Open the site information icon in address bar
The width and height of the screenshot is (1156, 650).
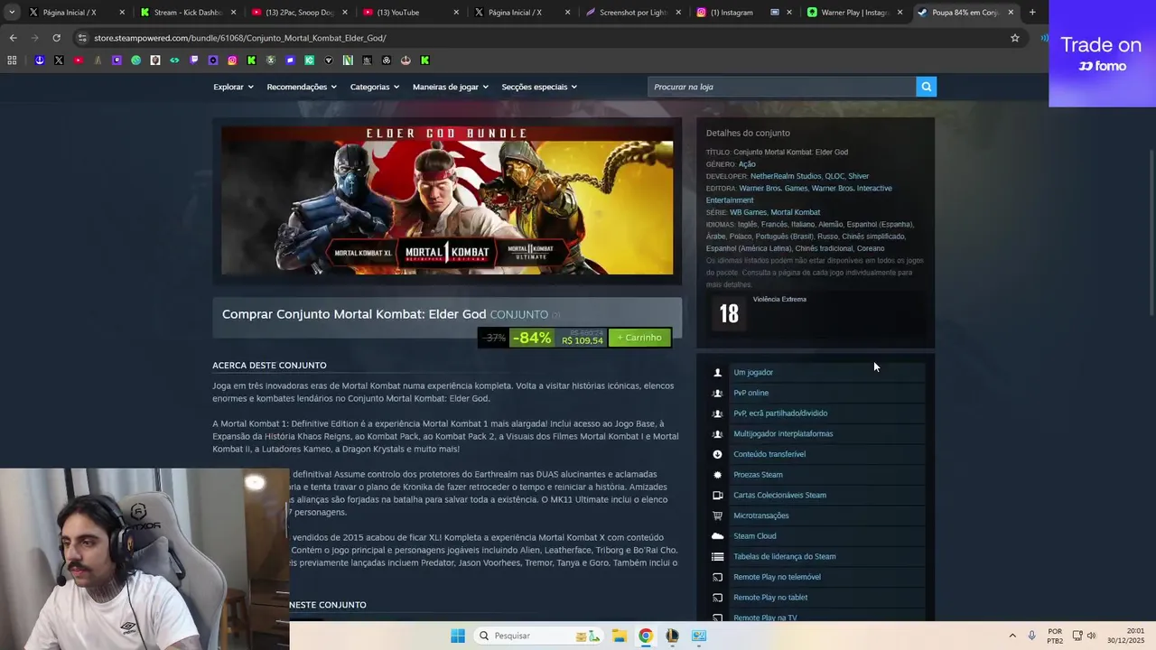[82, 38]
